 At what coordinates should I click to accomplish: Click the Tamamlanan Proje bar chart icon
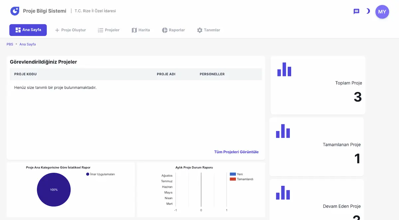[283, 131]
